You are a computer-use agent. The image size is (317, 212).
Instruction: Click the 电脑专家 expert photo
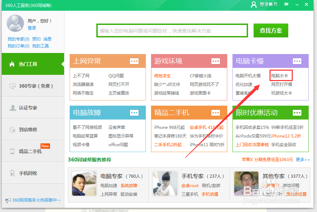[x=84, y=184]
